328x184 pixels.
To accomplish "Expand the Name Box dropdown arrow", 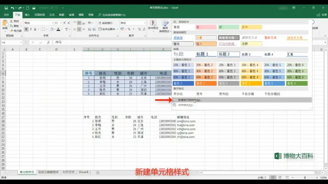I will click(x=21, y=42).
